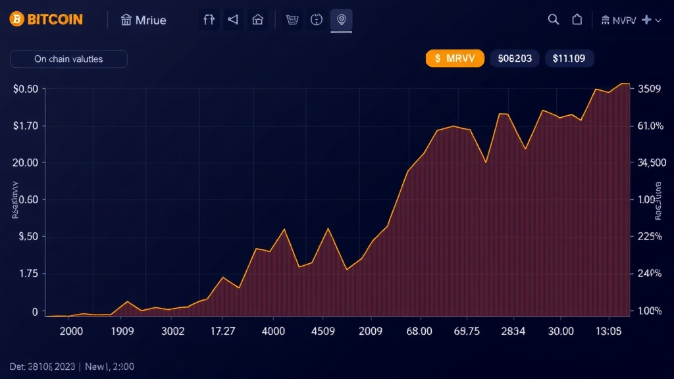This screenshot has height=379, width=674.
Task: Open the Mriue menu item
Action: tap(143, 20)
